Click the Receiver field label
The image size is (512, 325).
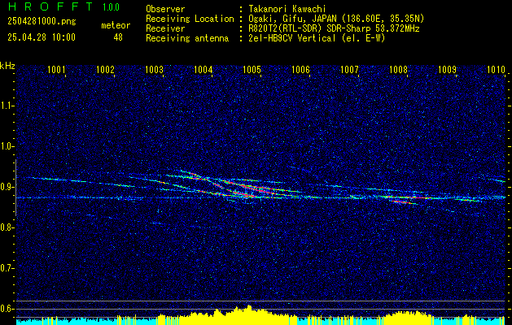(x=165, y=28)
